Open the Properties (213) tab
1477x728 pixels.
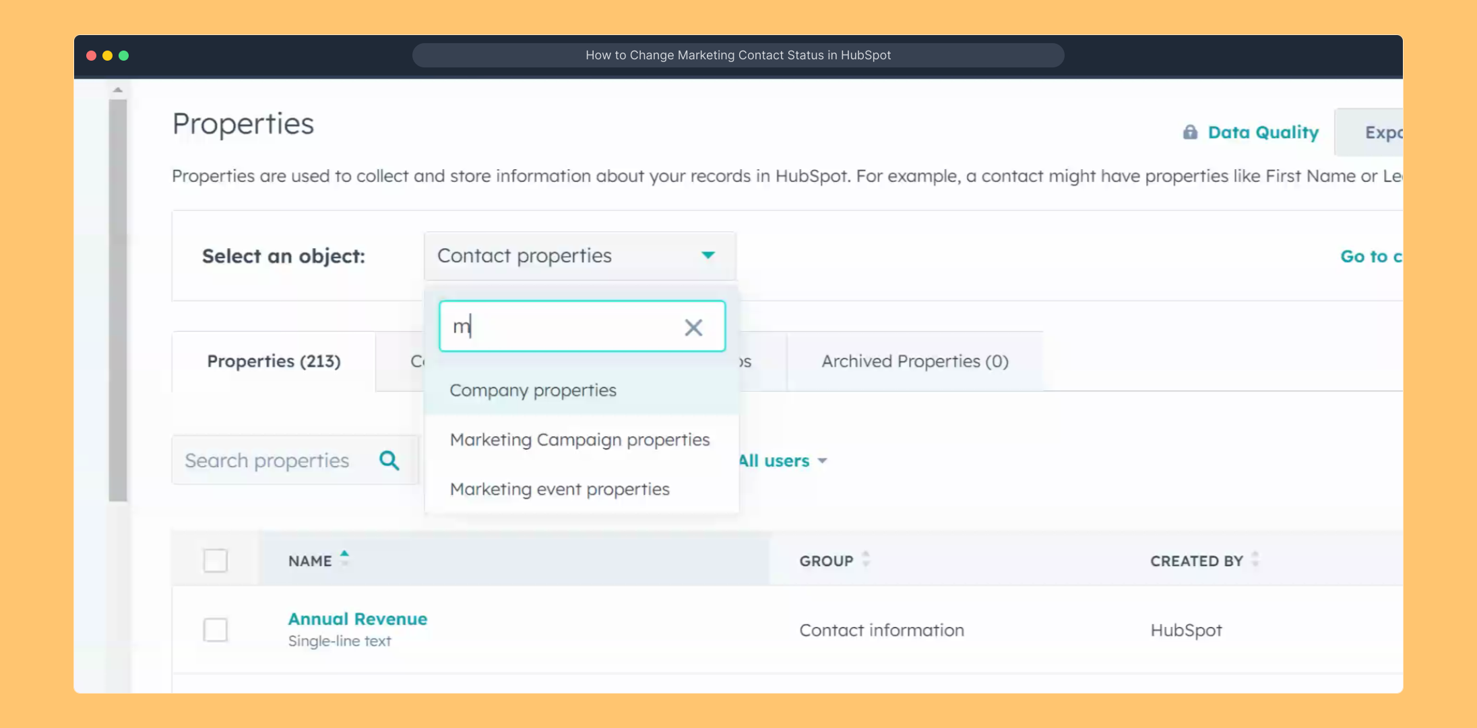pos(274,361)
